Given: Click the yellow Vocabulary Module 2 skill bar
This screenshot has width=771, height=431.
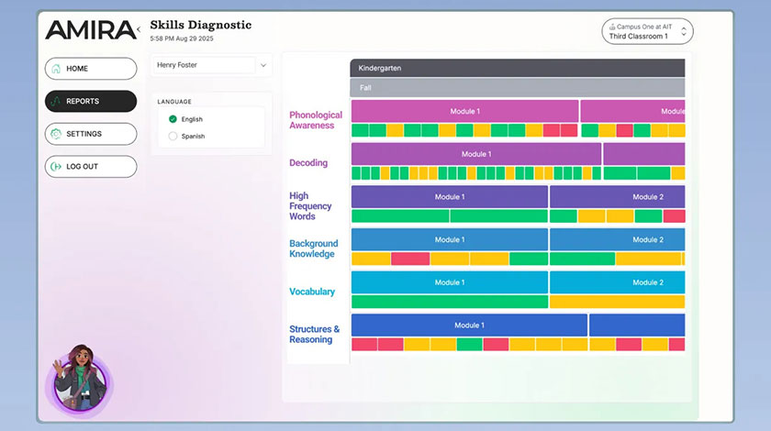Looking at the screenshot, I should 617,302.
